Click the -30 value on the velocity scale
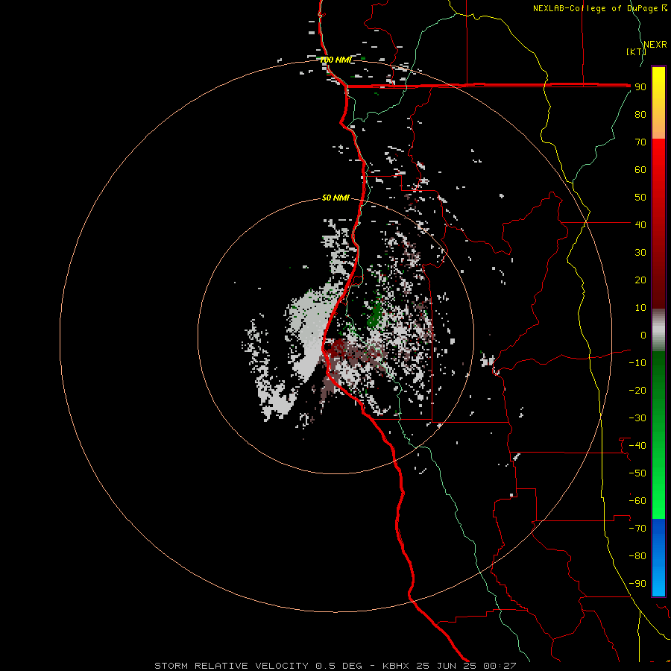Viewport: 671px width, 671px height. pos(637,418)
